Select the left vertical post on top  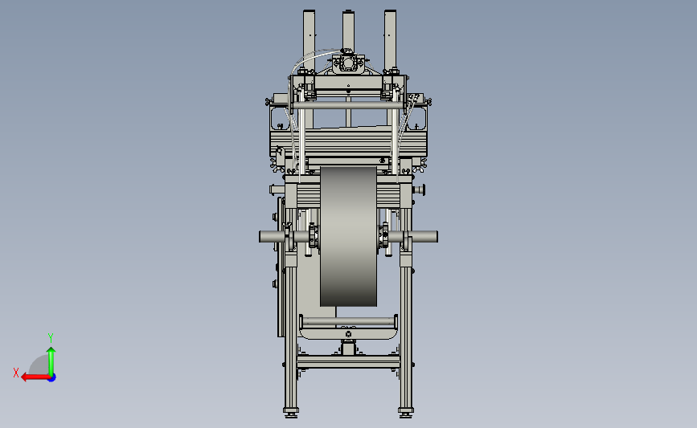click(309, 40)
